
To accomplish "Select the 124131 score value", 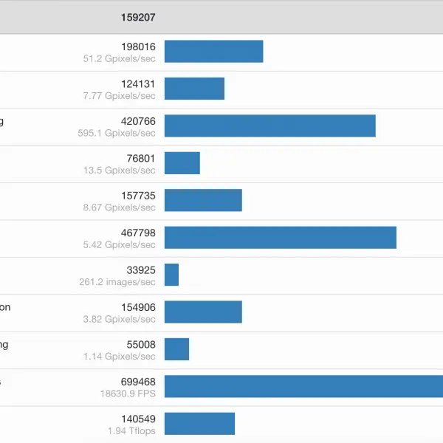I will [138, 84].
